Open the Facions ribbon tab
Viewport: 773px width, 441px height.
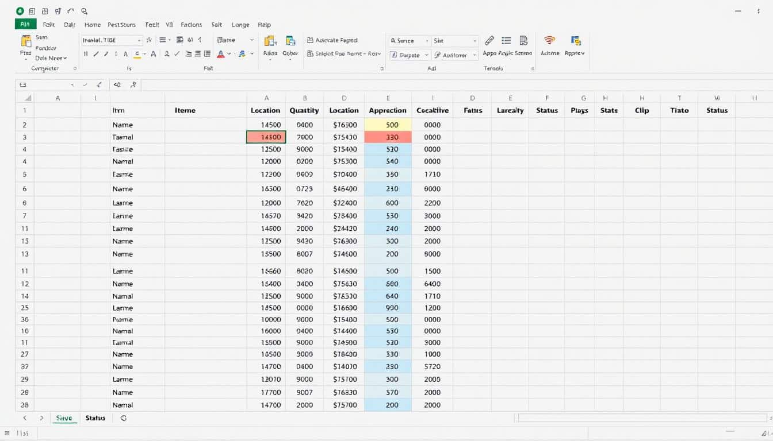(192, 25)
